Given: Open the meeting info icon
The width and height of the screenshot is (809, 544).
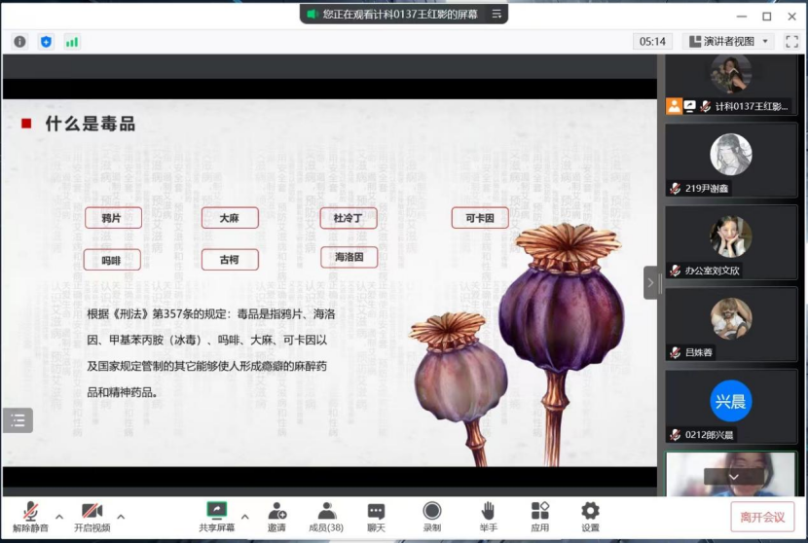Looking at the screenshot, I should (x=19, y=42).
